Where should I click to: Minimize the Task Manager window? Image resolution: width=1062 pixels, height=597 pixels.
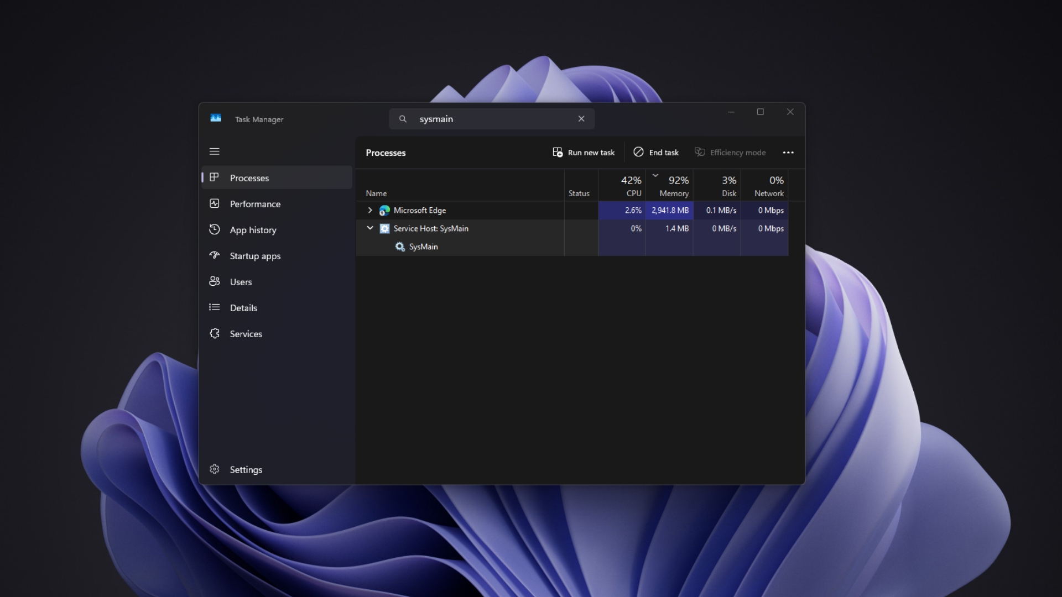pyautogui.click(x=731, y=112)
